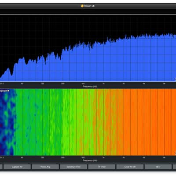The image size is (176, 176).
Task: Click the dB + button
Action: [x=158, y=167]
